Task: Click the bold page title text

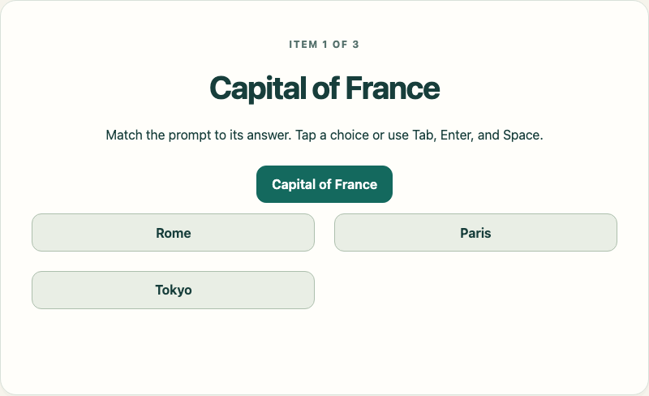Action: (324, 88)
